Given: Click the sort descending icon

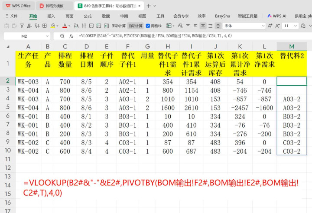Looking at the screenshot, I should pos(37,26).
